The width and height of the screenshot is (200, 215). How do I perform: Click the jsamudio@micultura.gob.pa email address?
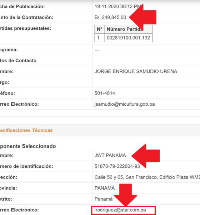[x=125, y=104]
